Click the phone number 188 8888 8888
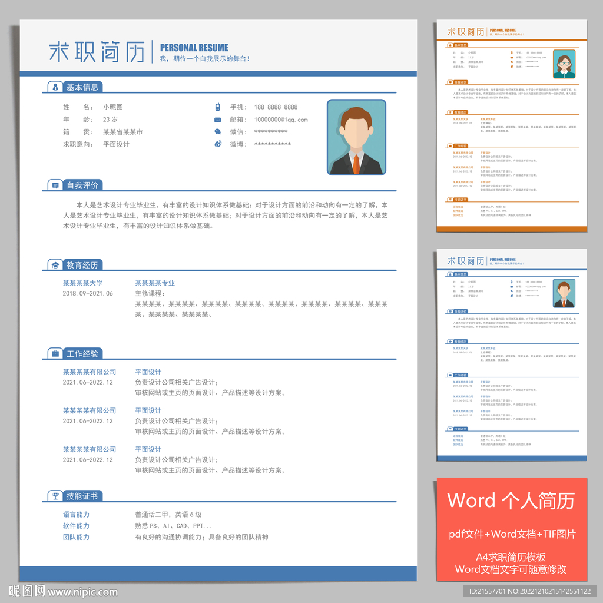Image resolution: width=603 pixels, height=603 pixels. pos(276,107)
